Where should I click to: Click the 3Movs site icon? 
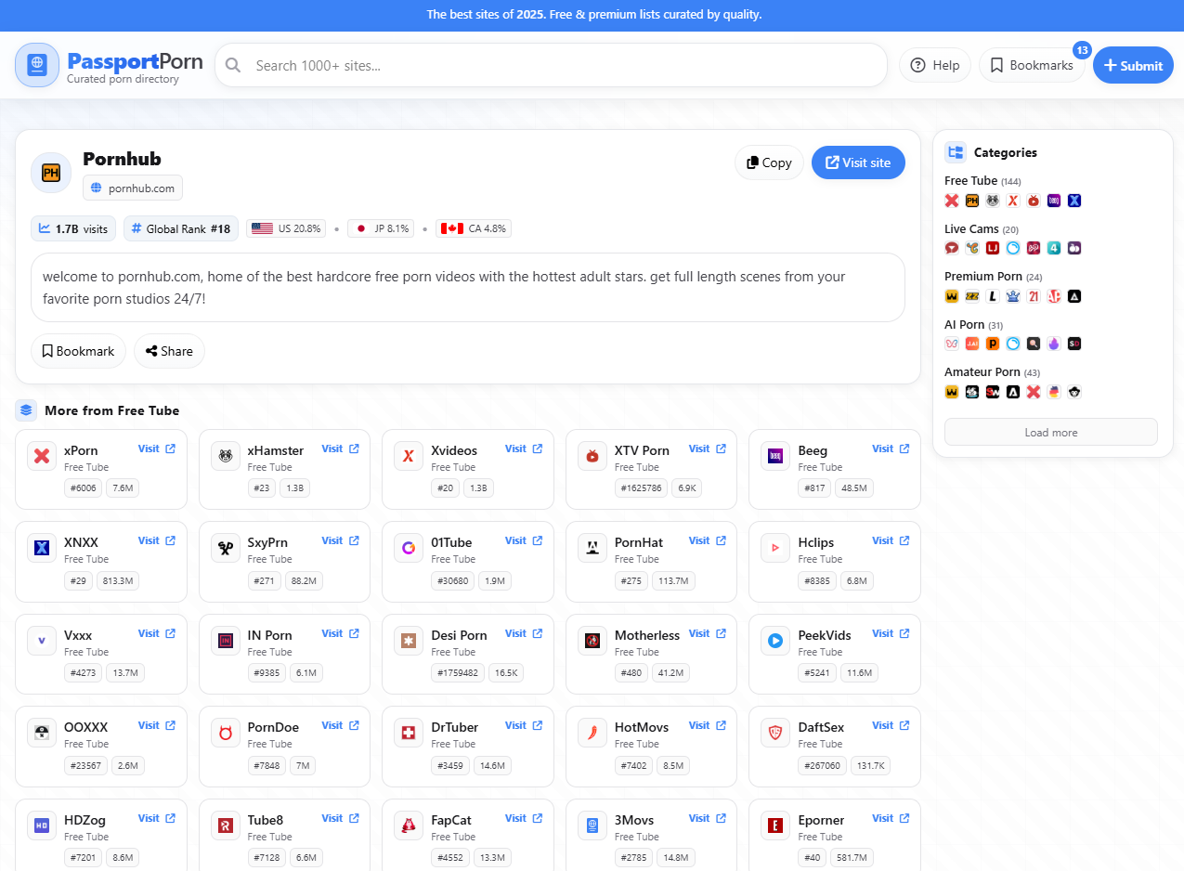pos(592,825)
